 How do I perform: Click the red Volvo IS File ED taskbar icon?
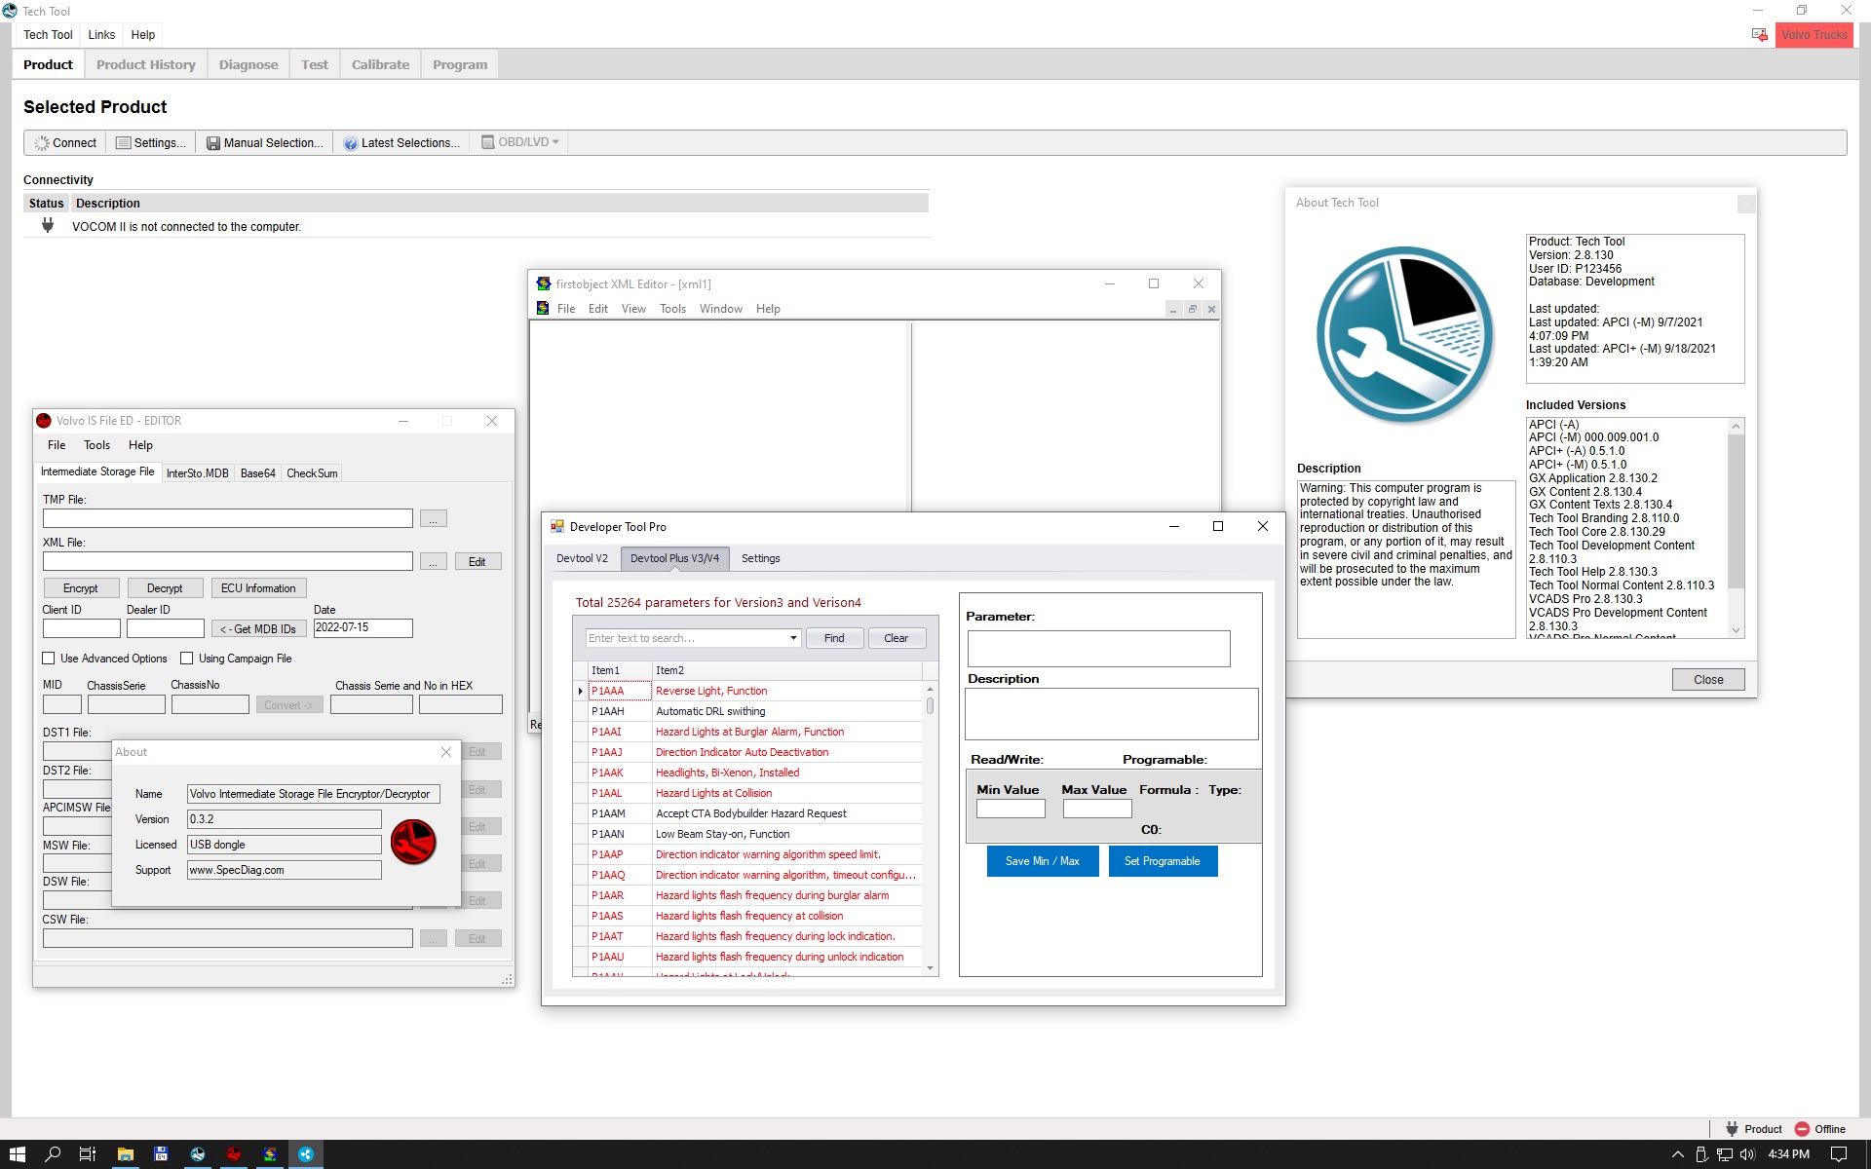(x=234, y=1154)
